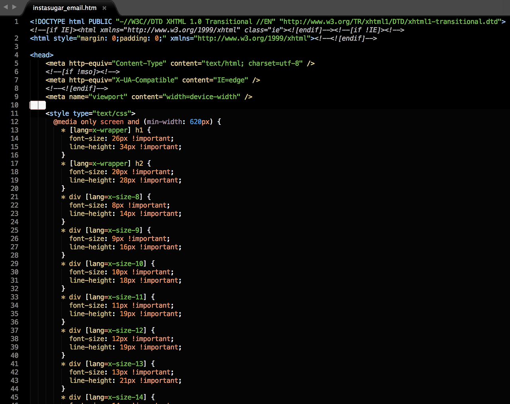Click the "X-UA-Compatible" string
This screenshot has height=404, width=510.
click(145, 80)
